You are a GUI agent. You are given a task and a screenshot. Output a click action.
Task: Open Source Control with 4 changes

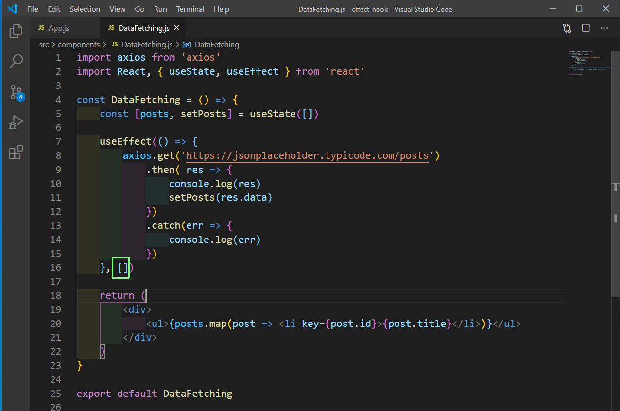(x=16, y=92)
